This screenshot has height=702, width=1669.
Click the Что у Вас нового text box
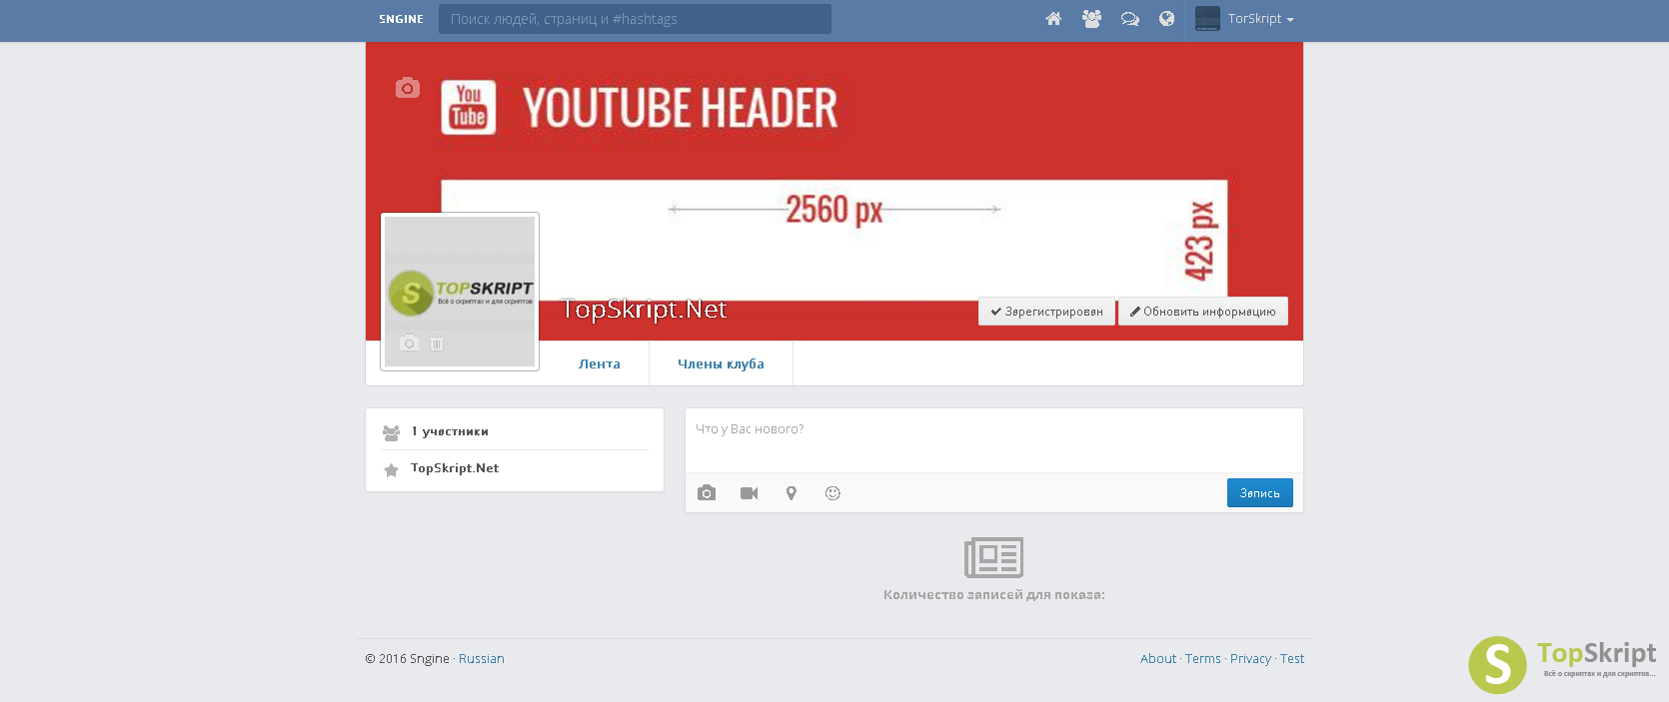[994, 440]
